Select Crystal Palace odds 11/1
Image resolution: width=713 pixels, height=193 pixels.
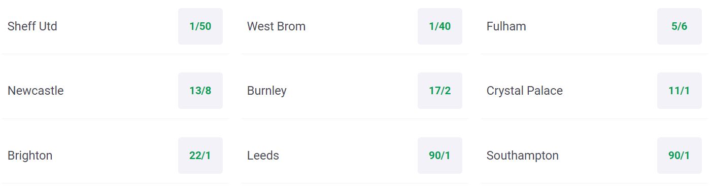[679, 91]
